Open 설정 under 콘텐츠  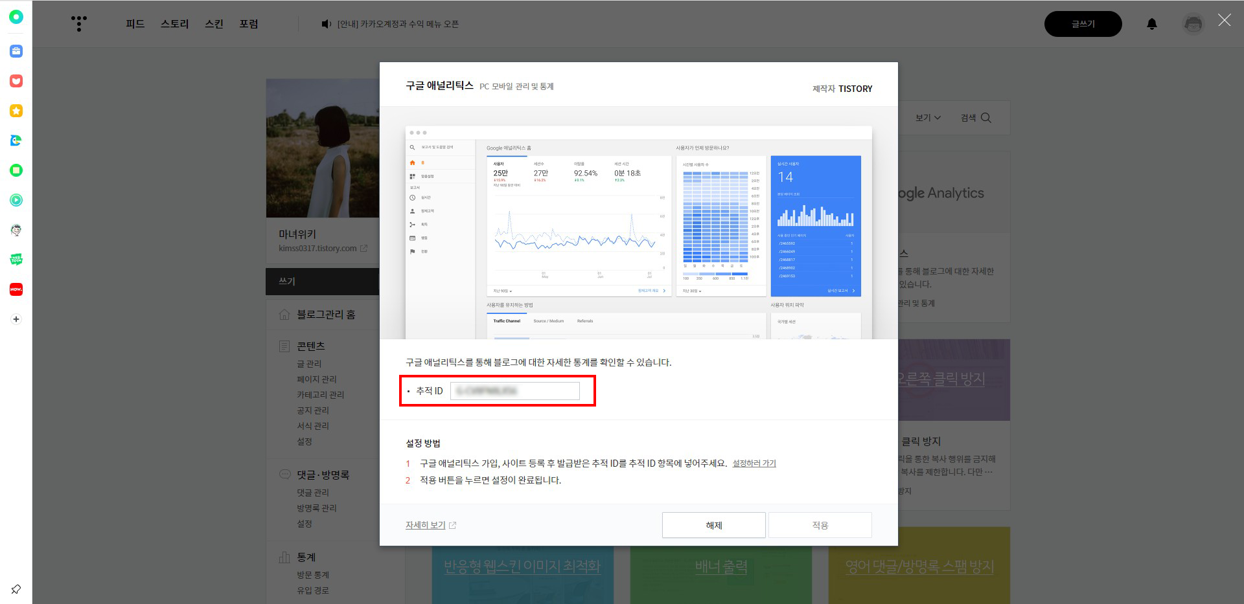point(305,442)
